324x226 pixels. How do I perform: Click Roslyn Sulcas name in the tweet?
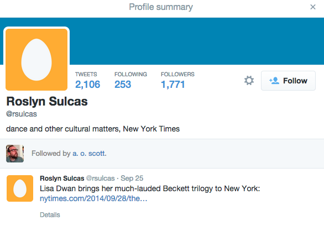tap(62, 178)
